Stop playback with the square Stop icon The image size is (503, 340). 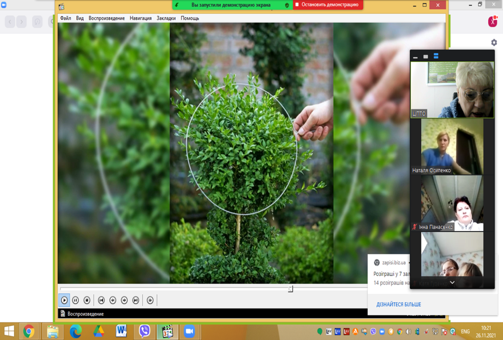coord(87,300)
